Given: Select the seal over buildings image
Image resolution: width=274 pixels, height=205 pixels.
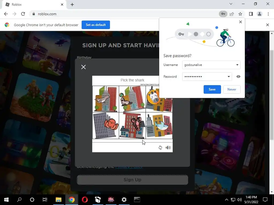Looking at the screenshot, I should [106, 99].
